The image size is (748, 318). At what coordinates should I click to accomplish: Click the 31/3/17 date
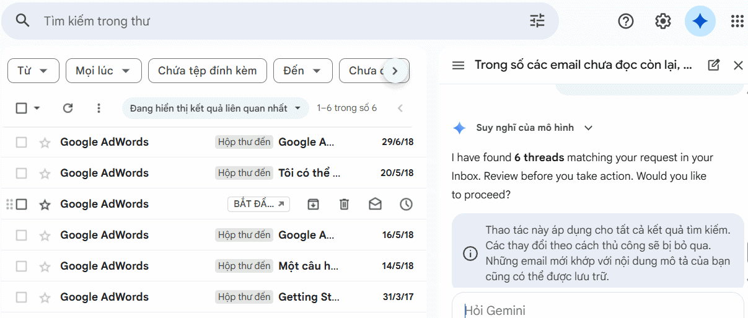[398, 297]
